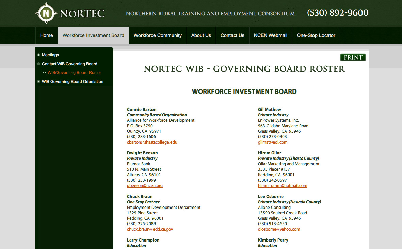The width and height of the screenshot is (402, 249).
Task: Click P.O. Box 3750 address line
Action: click(140, 126)
